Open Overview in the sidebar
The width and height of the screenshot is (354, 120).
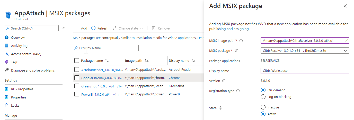[18, 37]
